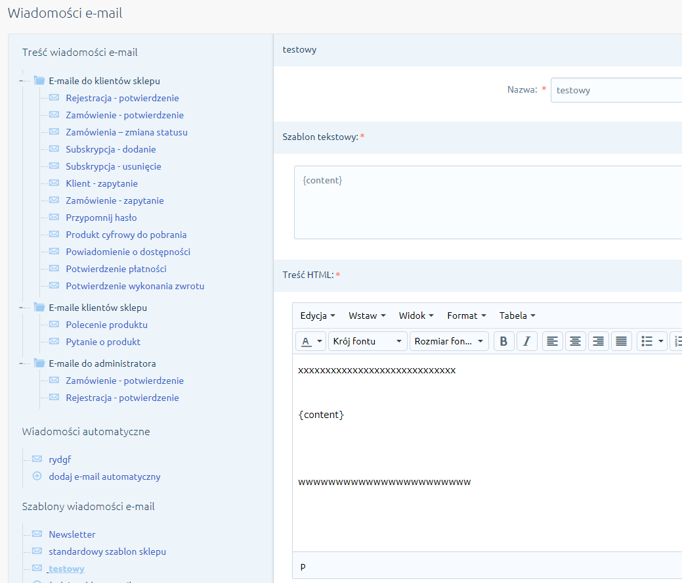Open the Rozmiar fontu dropdown

coord(449,341)
